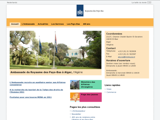This screenshot has height=120, width=160.
Task: Open the Accueil tab
Action: click(x=15, y=24)
